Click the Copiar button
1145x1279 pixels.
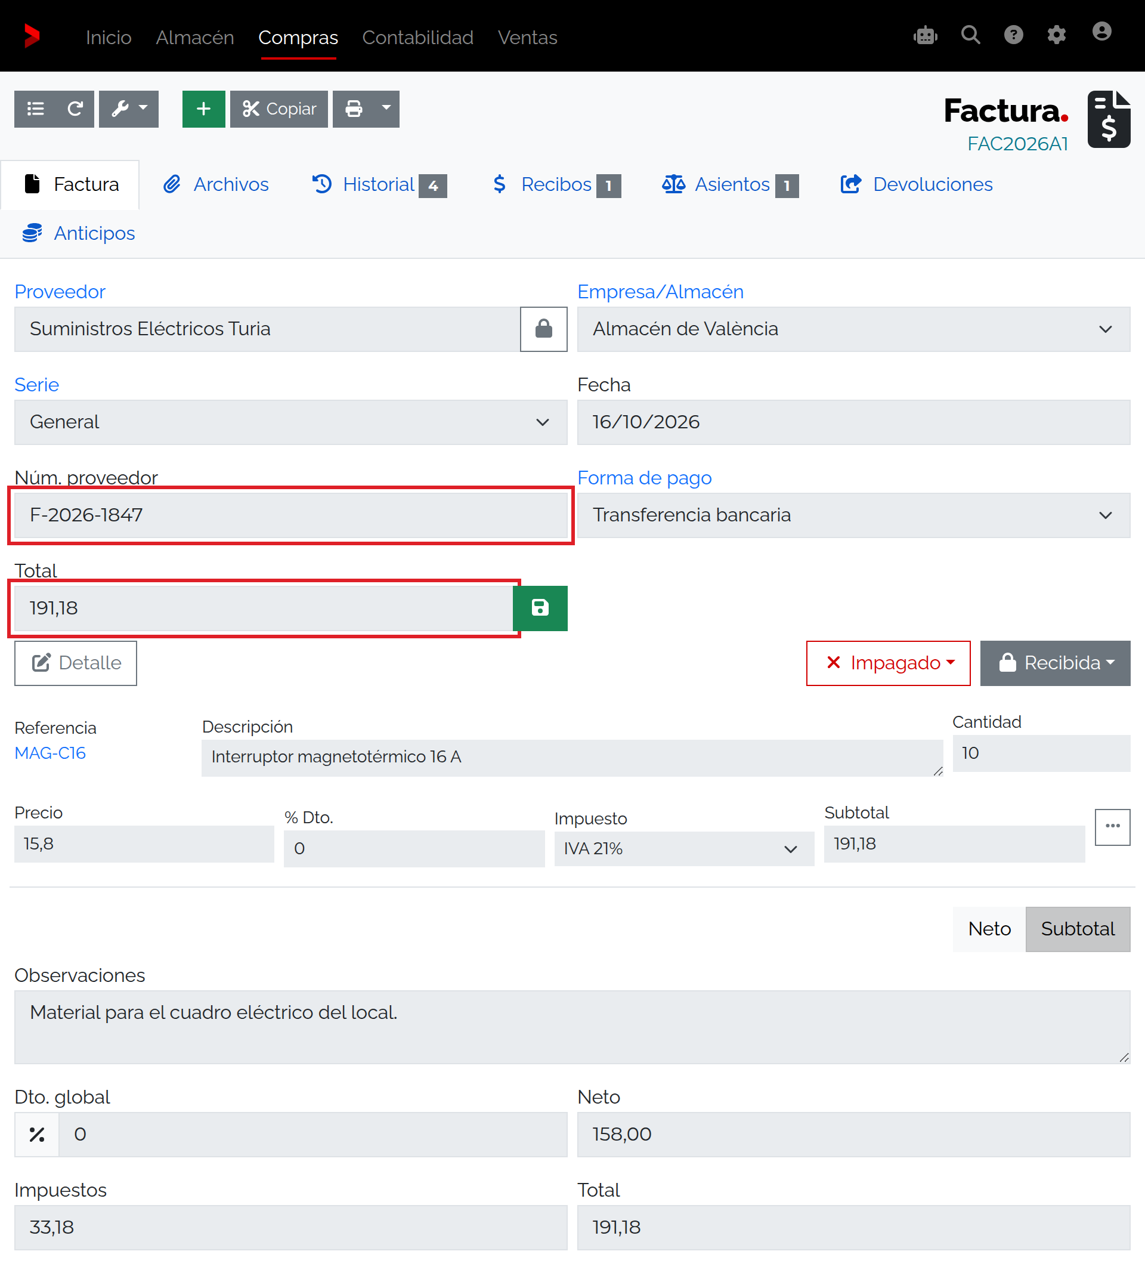(x=278, y=109)
